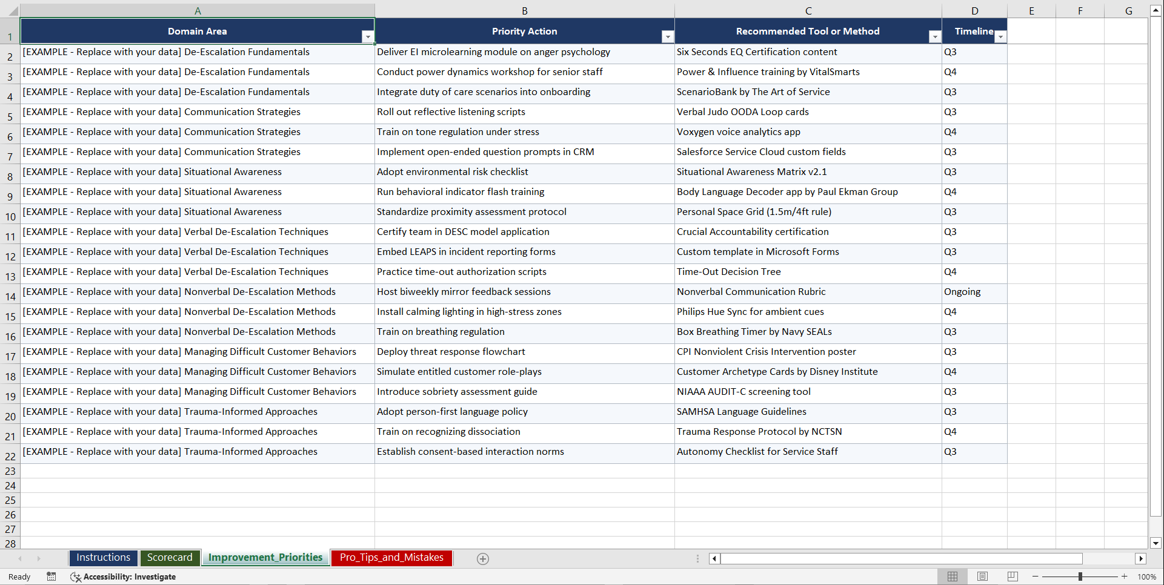Click the macro recording icon
Viewport: 1164px width, 585px height.
click(x=52, y=577)
